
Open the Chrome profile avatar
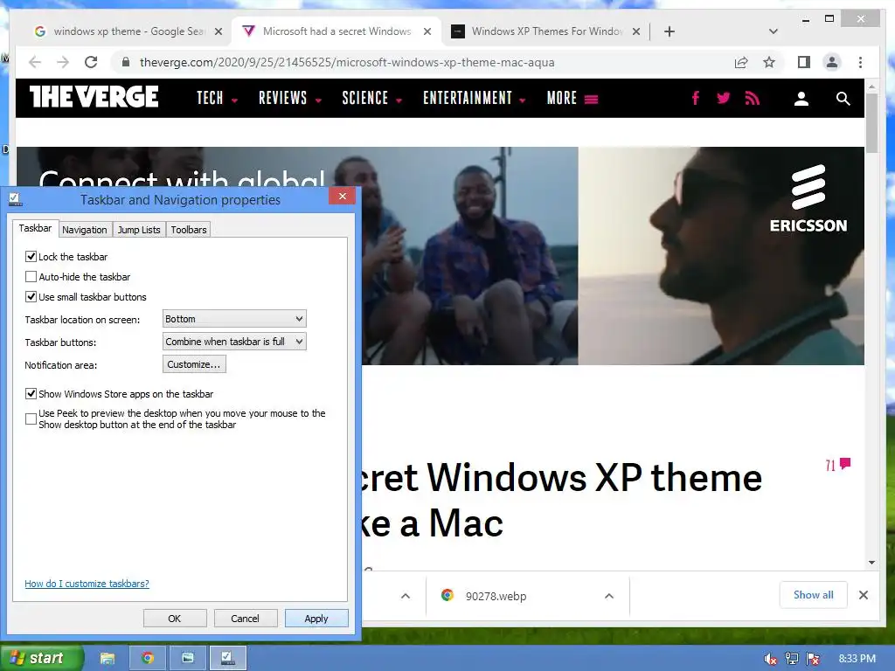(x=832, y=62)
